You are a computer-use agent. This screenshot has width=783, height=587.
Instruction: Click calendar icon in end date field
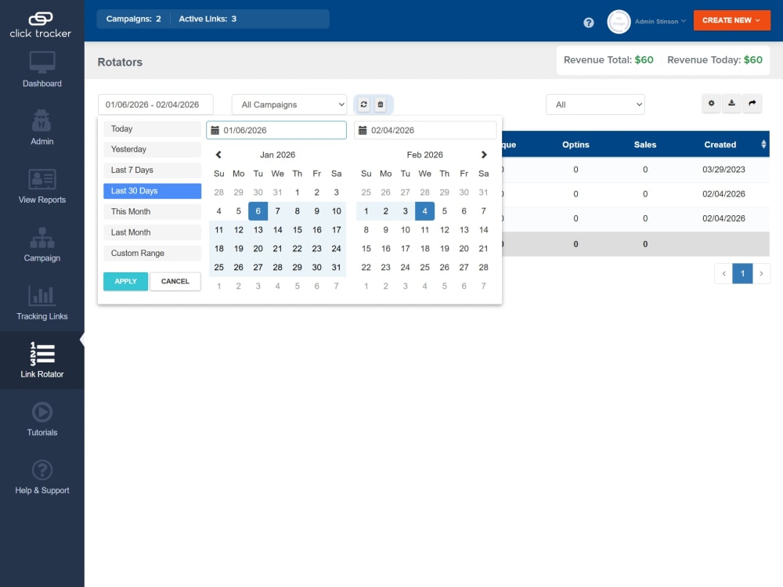point(363,130)
